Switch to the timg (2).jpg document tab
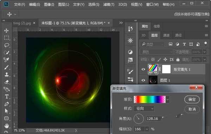The width and height of the screenshot is (211, 134). tap(22, 24)
